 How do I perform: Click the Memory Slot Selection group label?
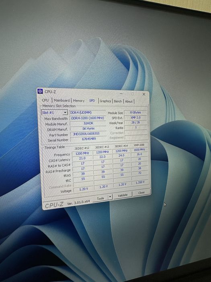[x=59, y=106]
